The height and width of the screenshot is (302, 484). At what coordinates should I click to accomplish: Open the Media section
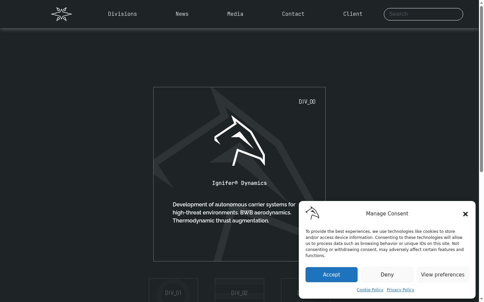click(235, 14)
